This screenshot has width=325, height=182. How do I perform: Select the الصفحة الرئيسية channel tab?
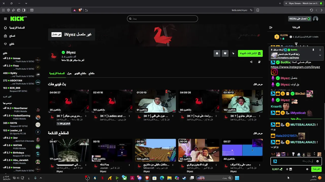coord(57,73)
